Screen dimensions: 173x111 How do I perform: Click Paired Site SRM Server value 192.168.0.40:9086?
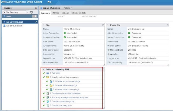tap(136, 41)
